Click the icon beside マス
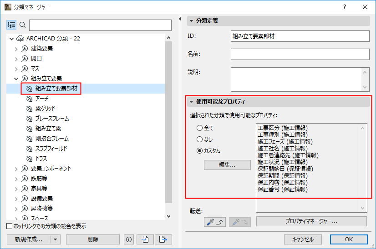This screenshot has width=376, height=249. tap(25, 69)
